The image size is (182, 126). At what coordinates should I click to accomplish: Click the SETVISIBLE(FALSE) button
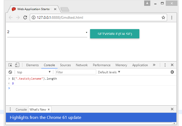[x=115, y=34]
